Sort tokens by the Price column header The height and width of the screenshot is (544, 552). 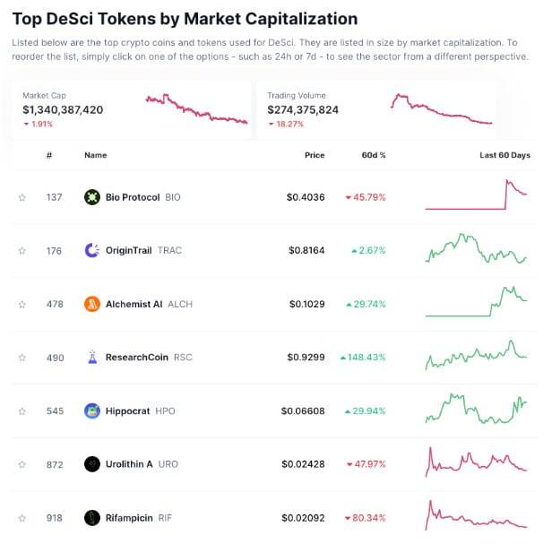(314, 155)
